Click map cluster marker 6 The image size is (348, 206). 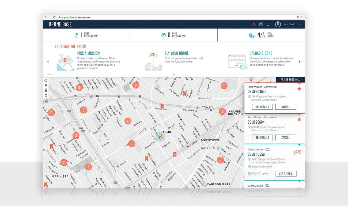click(x=79, y=87)
